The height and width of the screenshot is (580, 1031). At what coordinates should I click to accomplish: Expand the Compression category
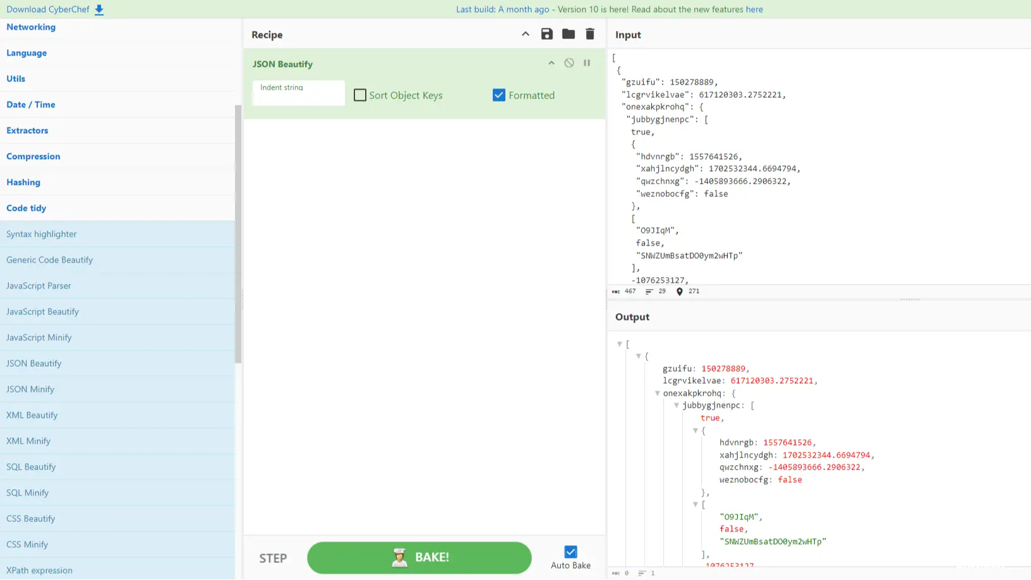tap(118, 157)
